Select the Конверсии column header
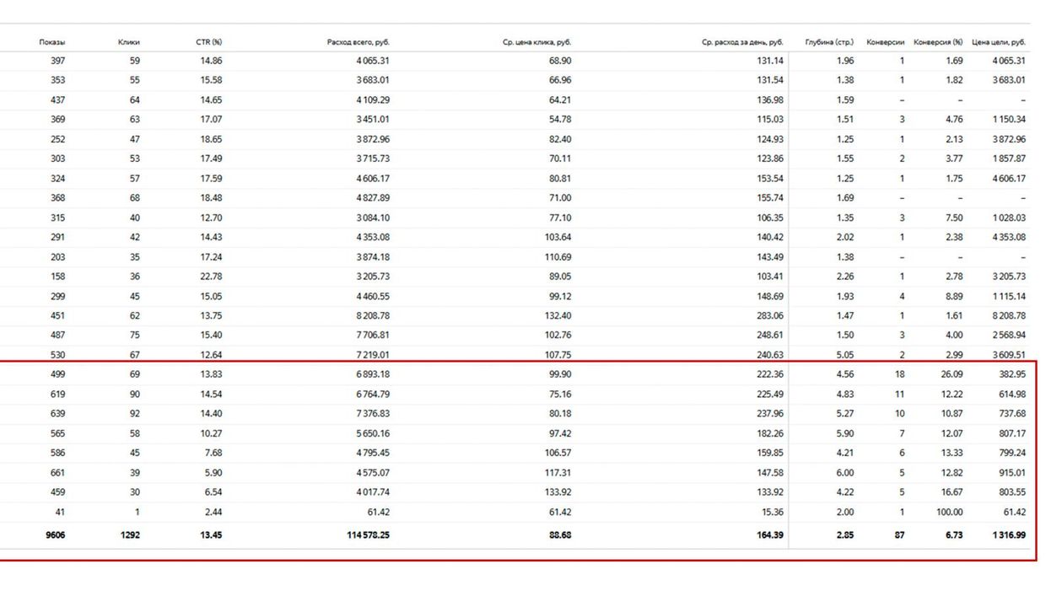The width and height of the screenshot is (1051, 591). tap(885, 42)
